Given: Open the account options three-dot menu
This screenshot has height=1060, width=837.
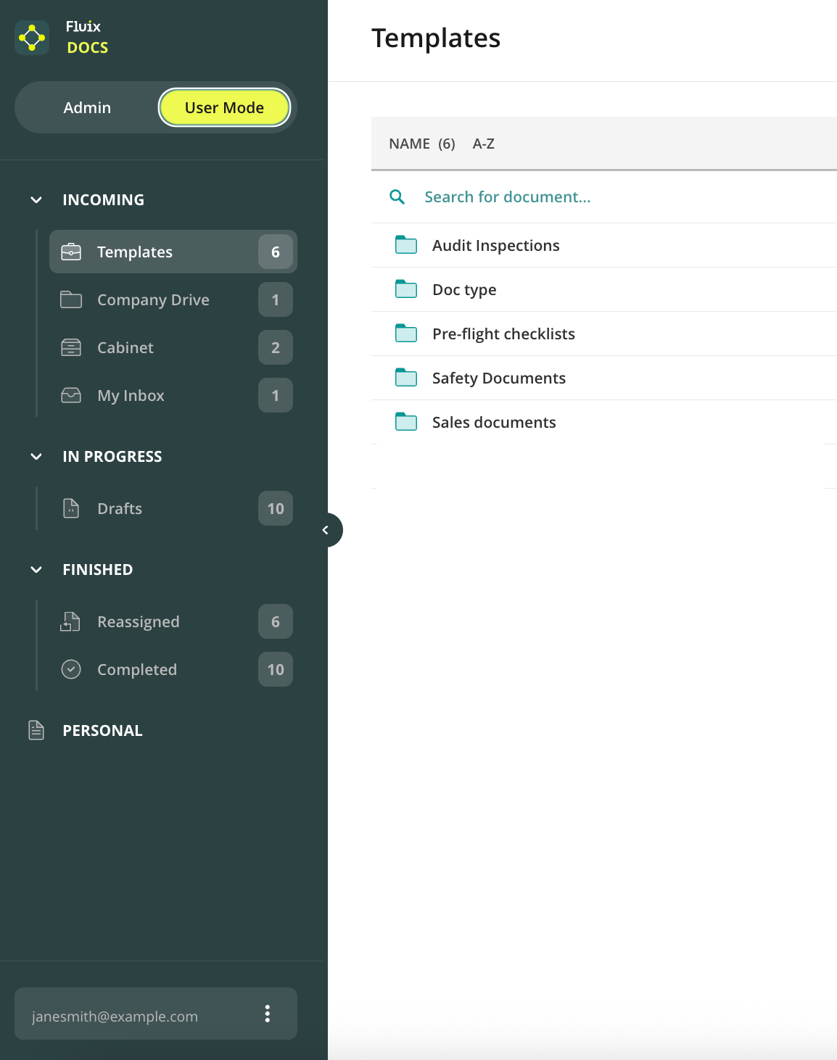Looking at the screenshot, I should coord(268,1014).
